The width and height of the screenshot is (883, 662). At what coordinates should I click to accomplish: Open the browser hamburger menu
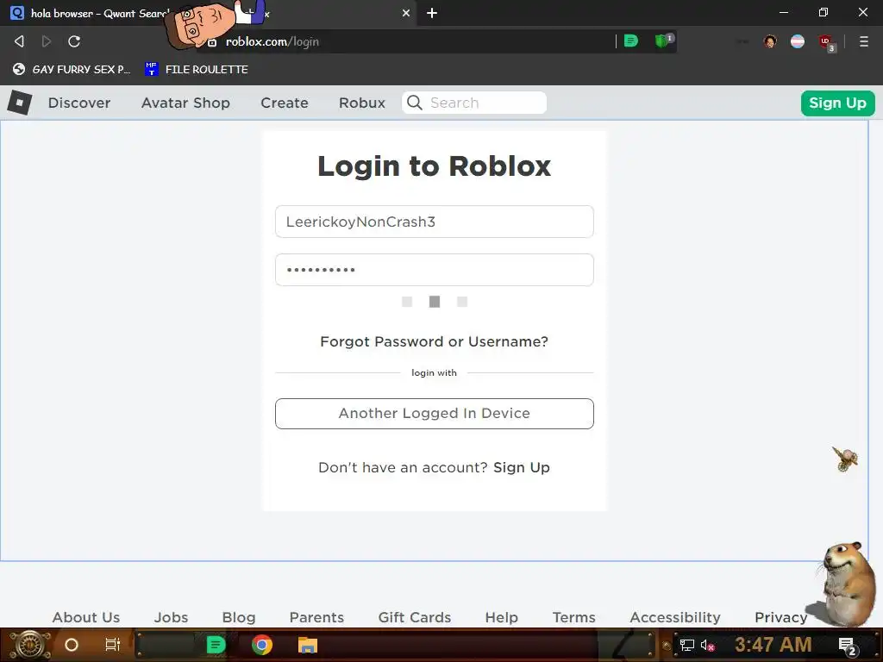coord(864,41)
